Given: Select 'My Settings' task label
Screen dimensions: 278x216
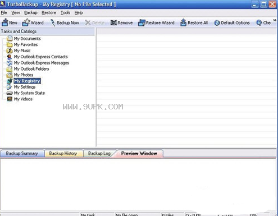Looking at the screenshot, I should click(25, 87).
